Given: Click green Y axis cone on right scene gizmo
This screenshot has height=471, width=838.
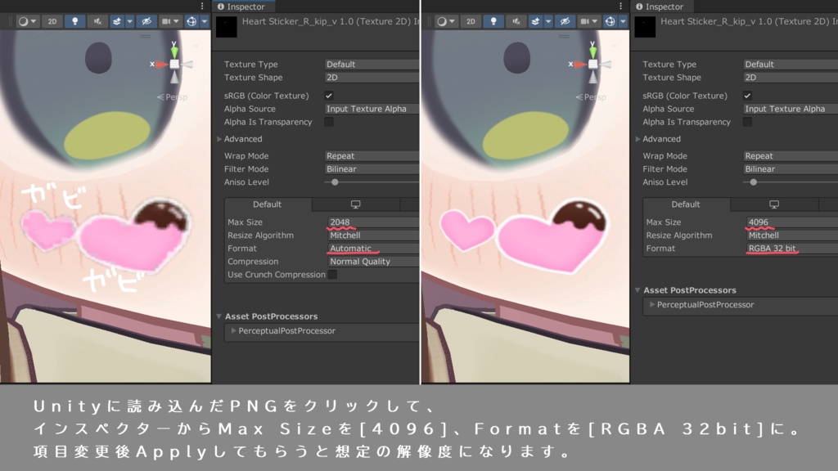Looking at the screenshot, I should [592, 52].
